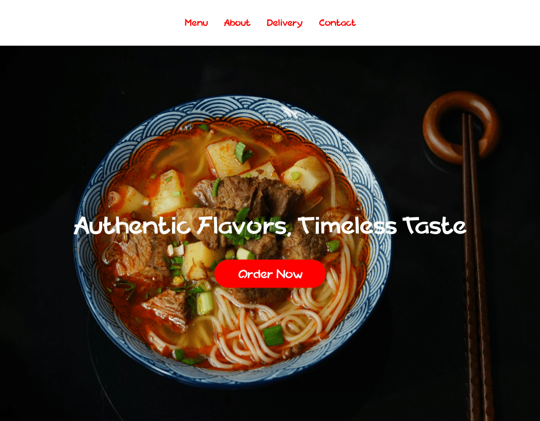
Task: Click empty white header area left of Menu
Action: click(x=89, y=23)
